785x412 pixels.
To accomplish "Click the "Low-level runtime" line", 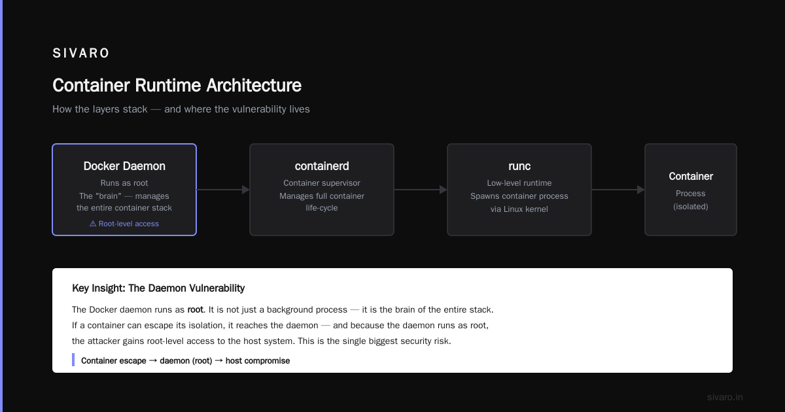I will [519, 183].
